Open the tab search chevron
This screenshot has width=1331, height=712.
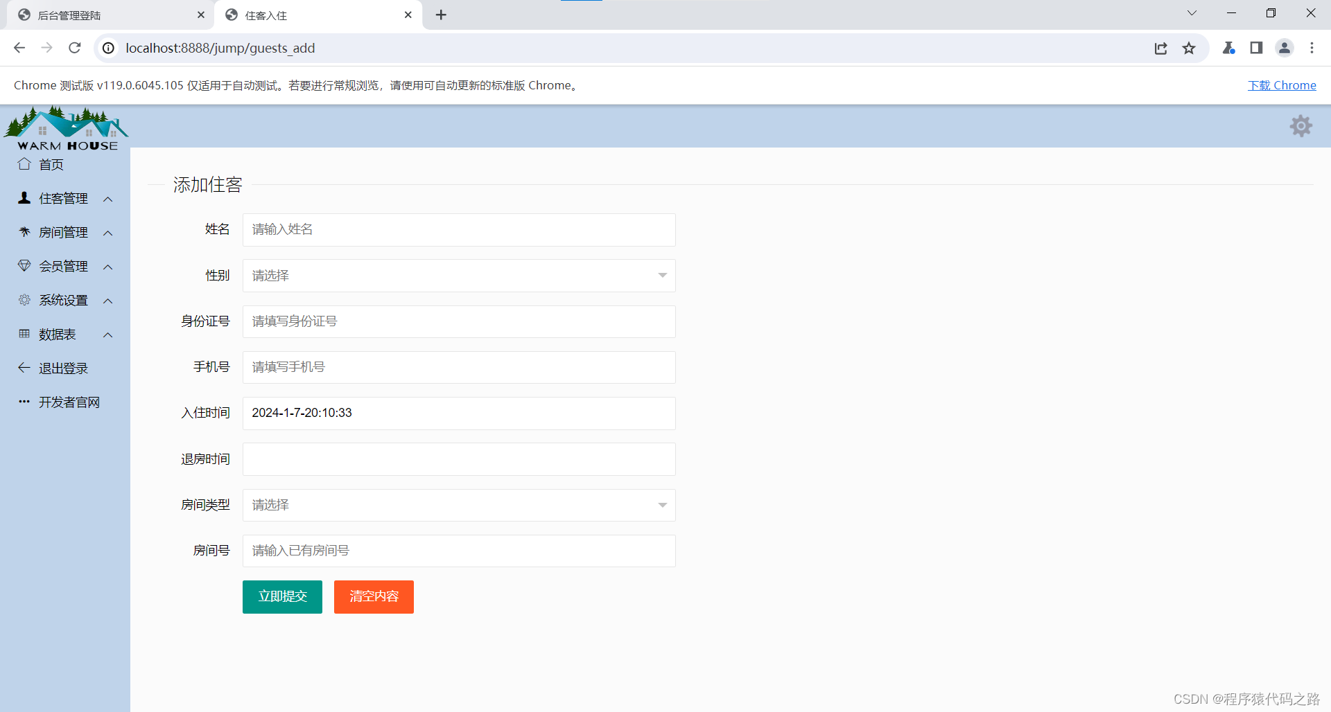(1192, 13)
